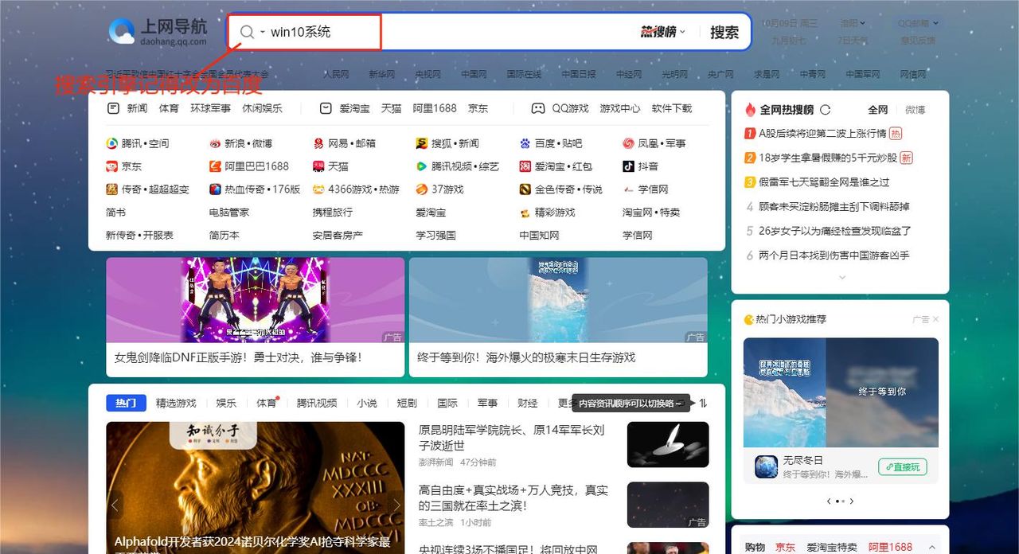Image resolution: width=1019 pixels, height=554 pixels.
Task: Open the 天猫 site icon in the site grid
Action: [318, 166]
